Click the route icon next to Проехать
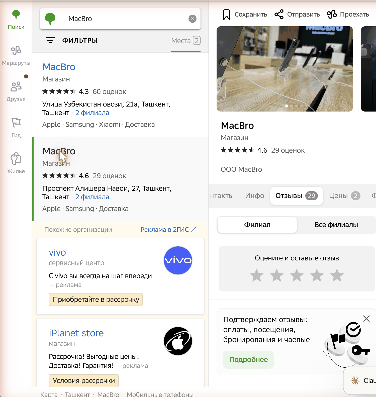The height and width of the screenshot is (397, 376). pyautogui.click(x=332, y=15)
